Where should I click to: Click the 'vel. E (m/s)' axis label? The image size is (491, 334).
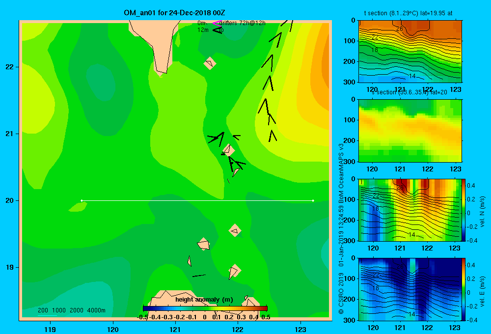(482, 291)
